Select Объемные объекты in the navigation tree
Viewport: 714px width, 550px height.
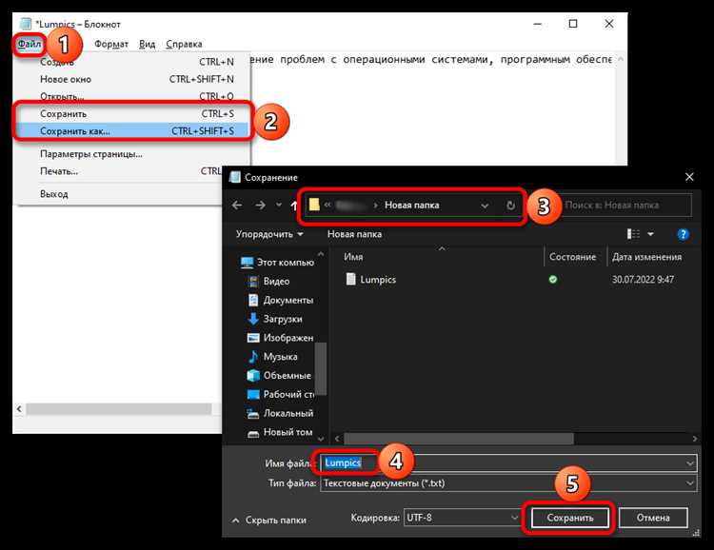click(279, 376)
